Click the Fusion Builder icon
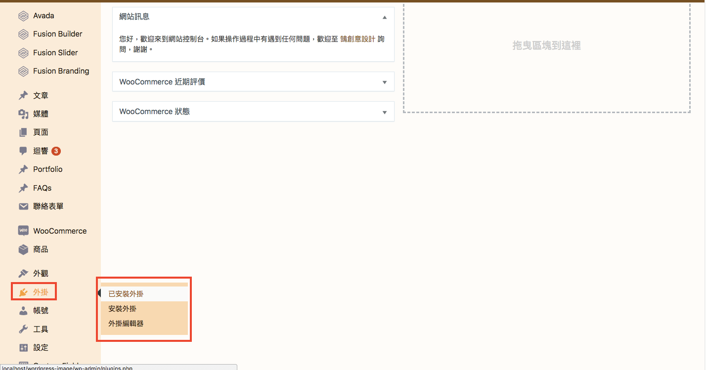This screenshot has width=706, height=370. [23, 34]
